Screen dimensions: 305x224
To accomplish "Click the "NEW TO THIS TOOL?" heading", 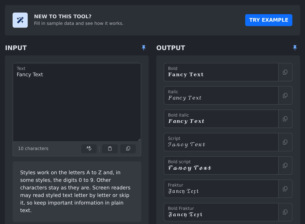I will [63, 17].
